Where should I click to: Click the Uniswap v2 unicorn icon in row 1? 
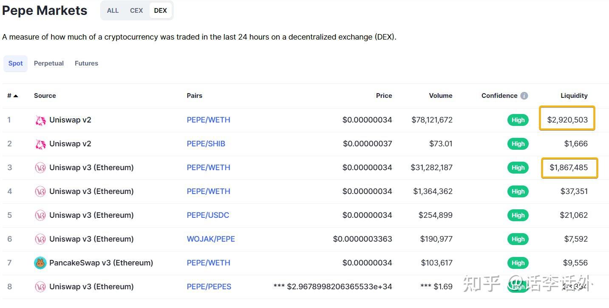(x=40, y=120)
